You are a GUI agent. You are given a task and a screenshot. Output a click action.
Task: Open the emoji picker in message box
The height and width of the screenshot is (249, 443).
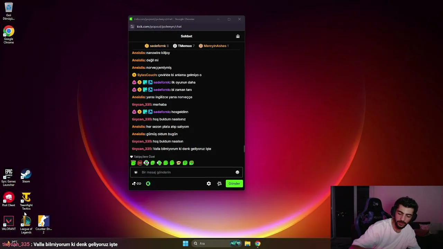click(x=237, y=172)
